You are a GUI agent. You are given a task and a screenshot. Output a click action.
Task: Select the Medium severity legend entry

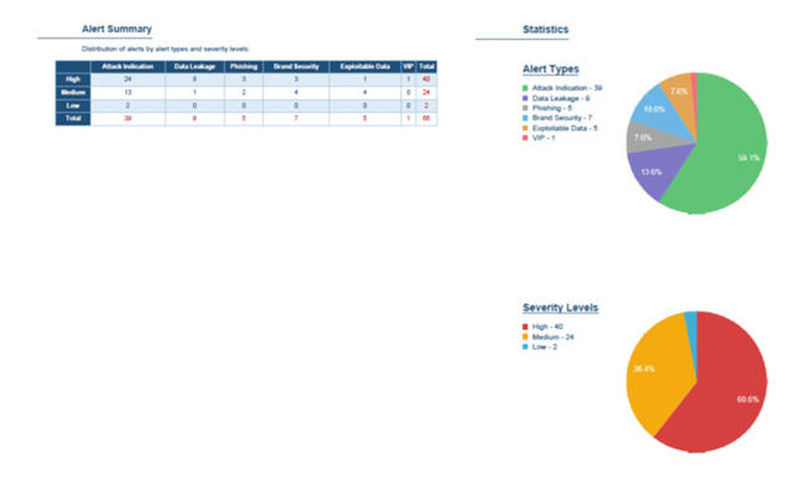(x=554, y=337)
